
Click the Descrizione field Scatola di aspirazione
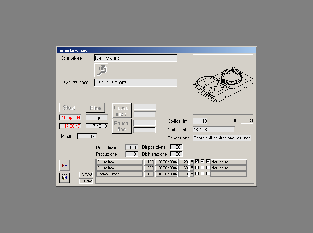click(222, 138)
